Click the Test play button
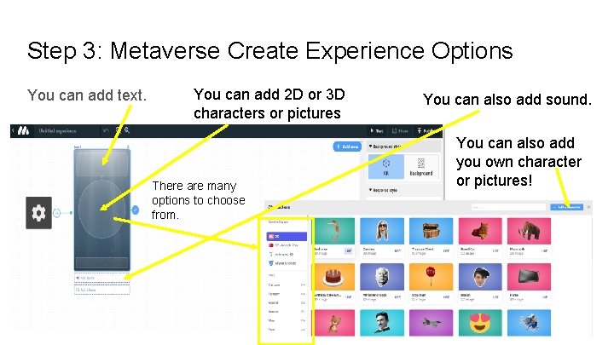This screenshot has height=345, width=614. (377, 130)
